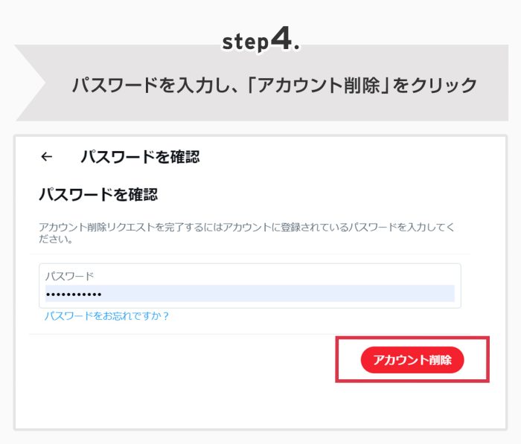Image resolution: width=521 pixels, height=444 pixels.
Task: Click the word step in the heading
Action: (244, 44)
